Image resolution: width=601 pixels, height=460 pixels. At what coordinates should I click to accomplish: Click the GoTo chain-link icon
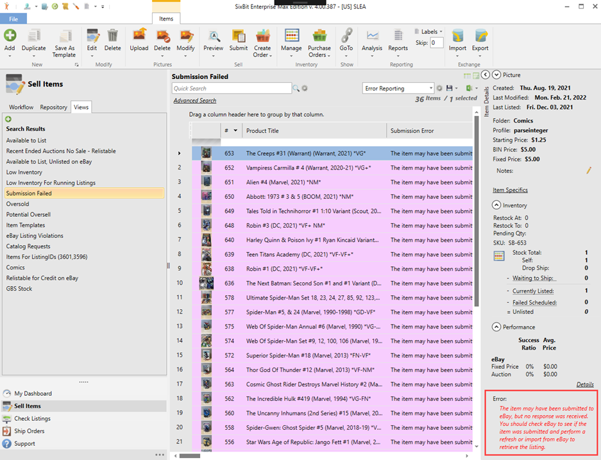point(346,35)
